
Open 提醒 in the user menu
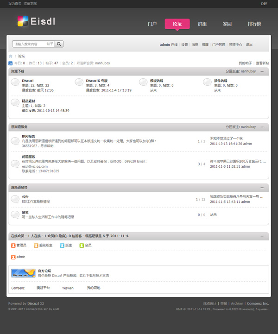[205, 44]
